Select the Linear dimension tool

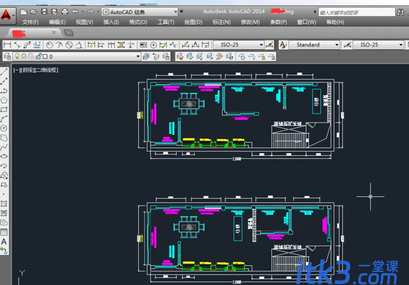click(7, 45)
